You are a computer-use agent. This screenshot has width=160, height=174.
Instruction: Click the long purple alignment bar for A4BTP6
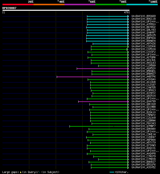point(92,77)
